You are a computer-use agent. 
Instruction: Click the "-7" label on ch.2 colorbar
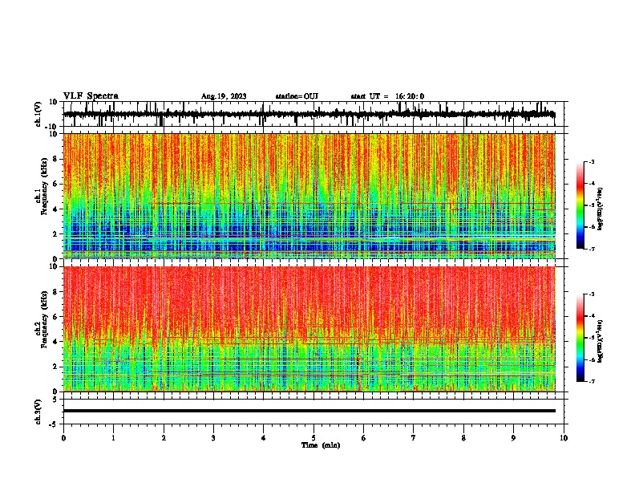click(592, 382)
